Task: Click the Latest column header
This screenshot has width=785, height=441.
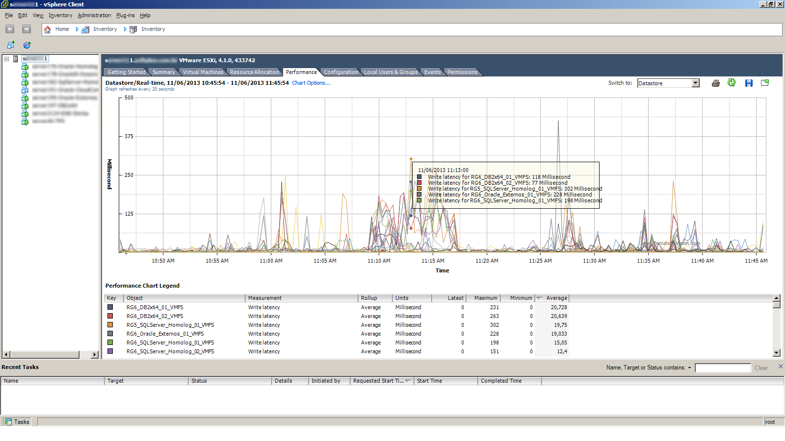Action: (449, 298)
